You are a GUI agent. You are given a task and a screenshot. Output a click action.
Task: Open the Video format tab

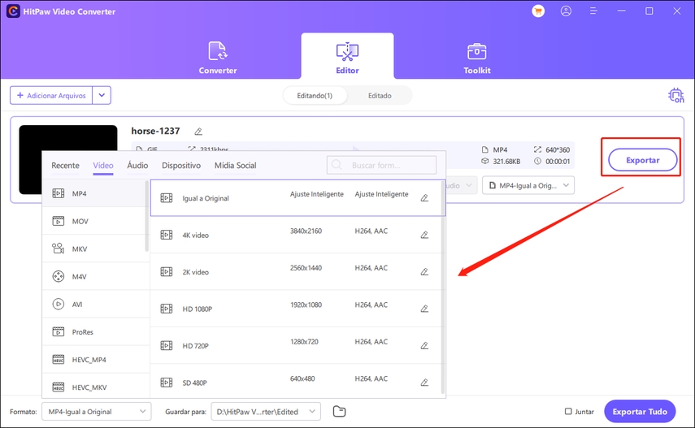[x=103, y=165]
